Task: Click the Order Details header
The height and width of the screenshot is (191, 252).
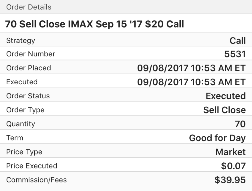Action: pyautogui.click(x=29, y=7)
